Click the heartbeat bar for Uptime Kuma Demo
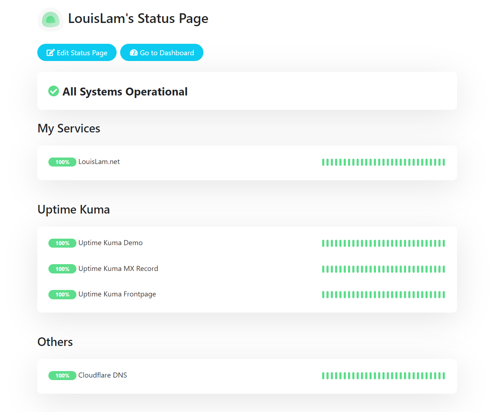The width and height of the screenshot is (494, 412). [x=383, y=243]
